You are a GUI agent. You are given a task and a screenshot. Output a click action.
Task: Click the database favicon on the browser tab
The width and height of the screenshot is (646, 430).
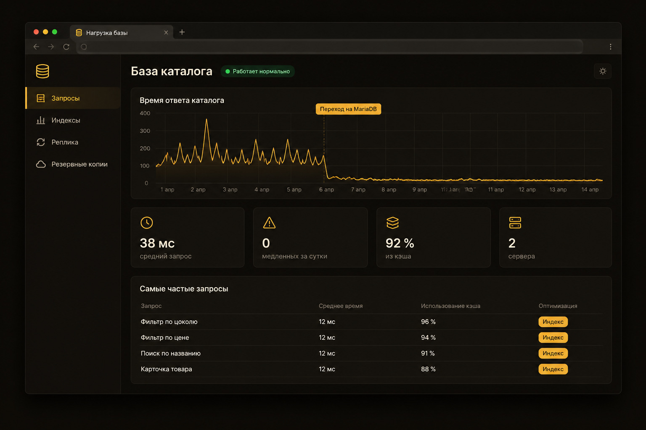(x=79, y=33)
